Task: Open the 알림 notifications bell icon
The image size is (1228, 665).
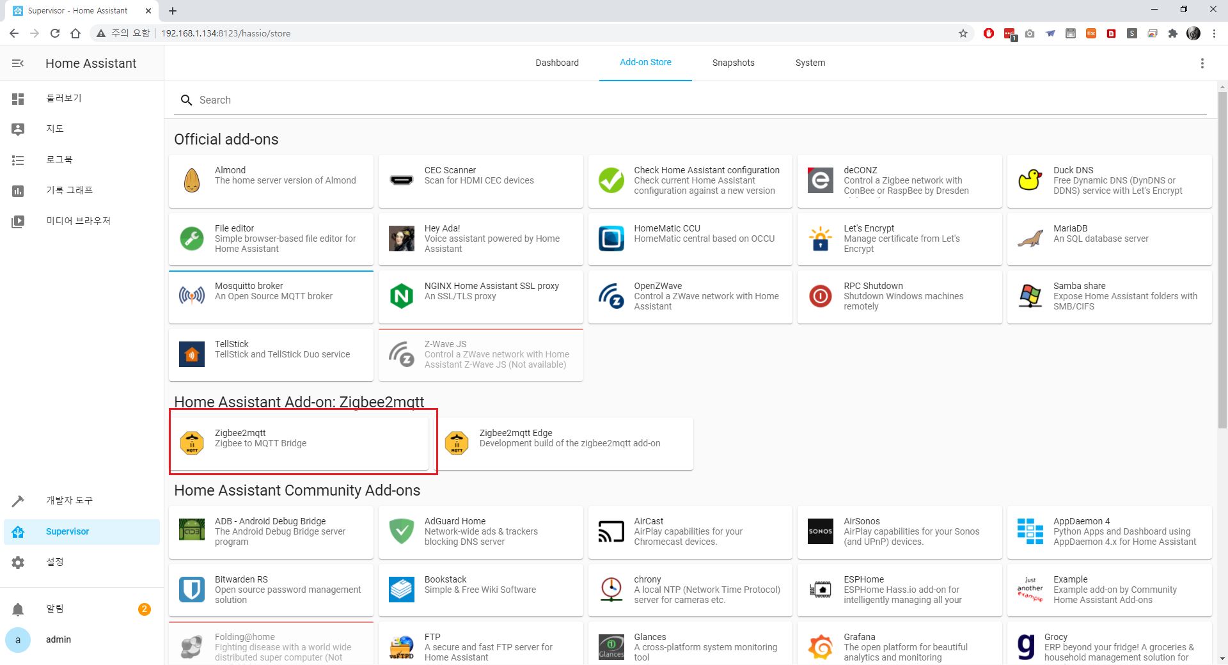Action: [18, 609]
